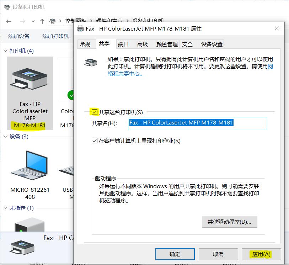Select the MICRO-812261408 laptop icon

30,165
